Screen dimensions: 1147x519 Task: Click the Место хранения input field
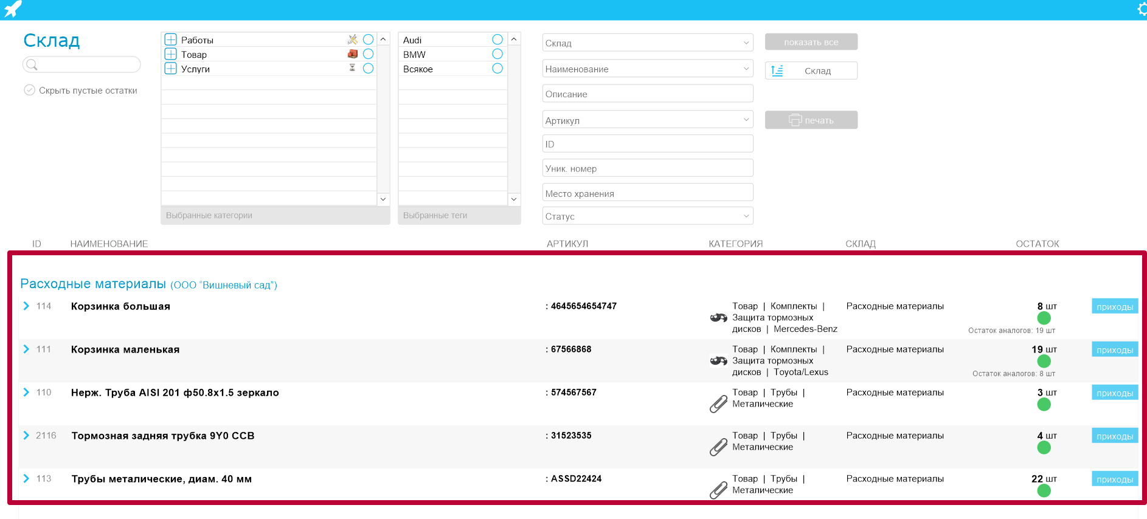pos(647,193)
